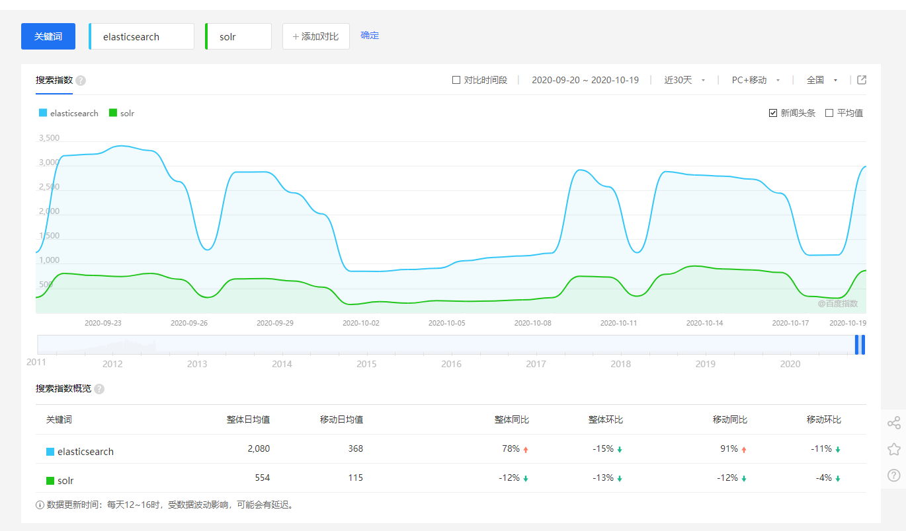Click the up arrow beside elasticsearch 91%
906x531 pixels.
(x=744, y=449)
